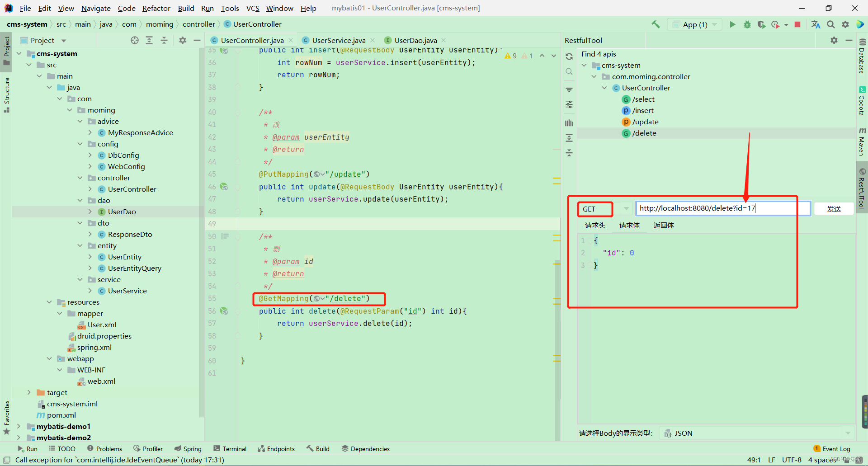The height and width of the screenshot is (466, 868).
Task: Click the 发送 send request button
Action: [834, 208]
